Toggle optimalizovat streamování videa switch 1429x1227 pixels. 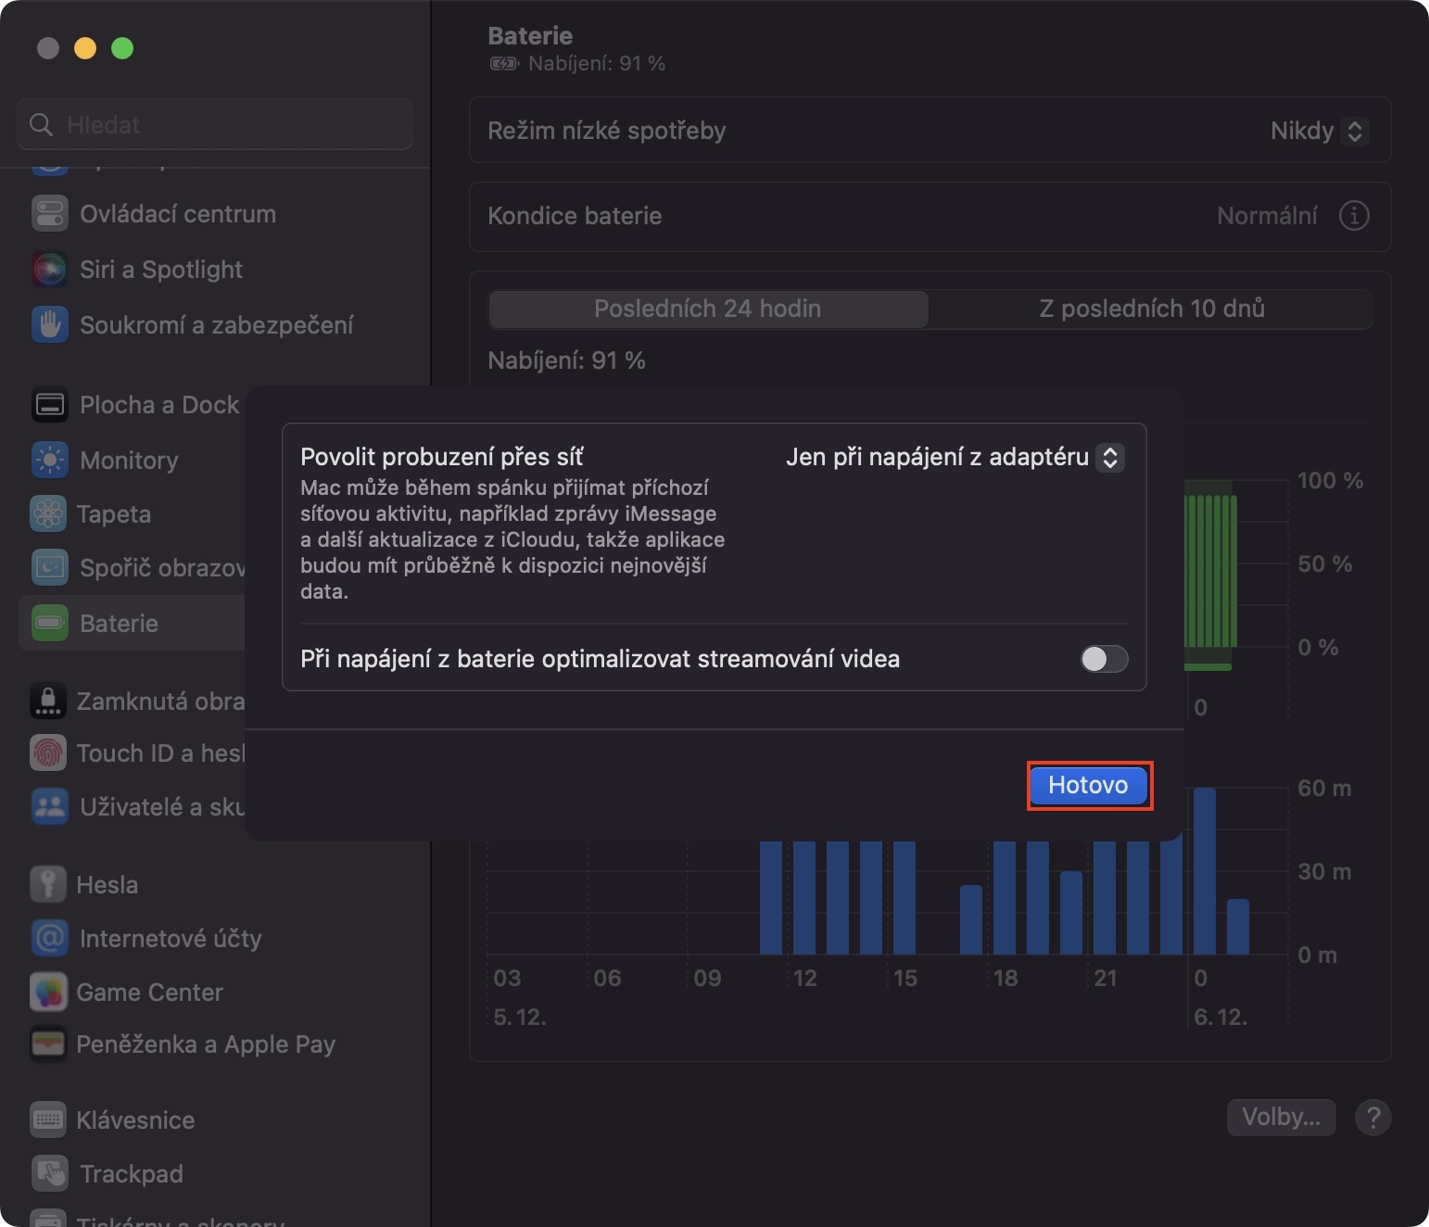coord(1104,659)
